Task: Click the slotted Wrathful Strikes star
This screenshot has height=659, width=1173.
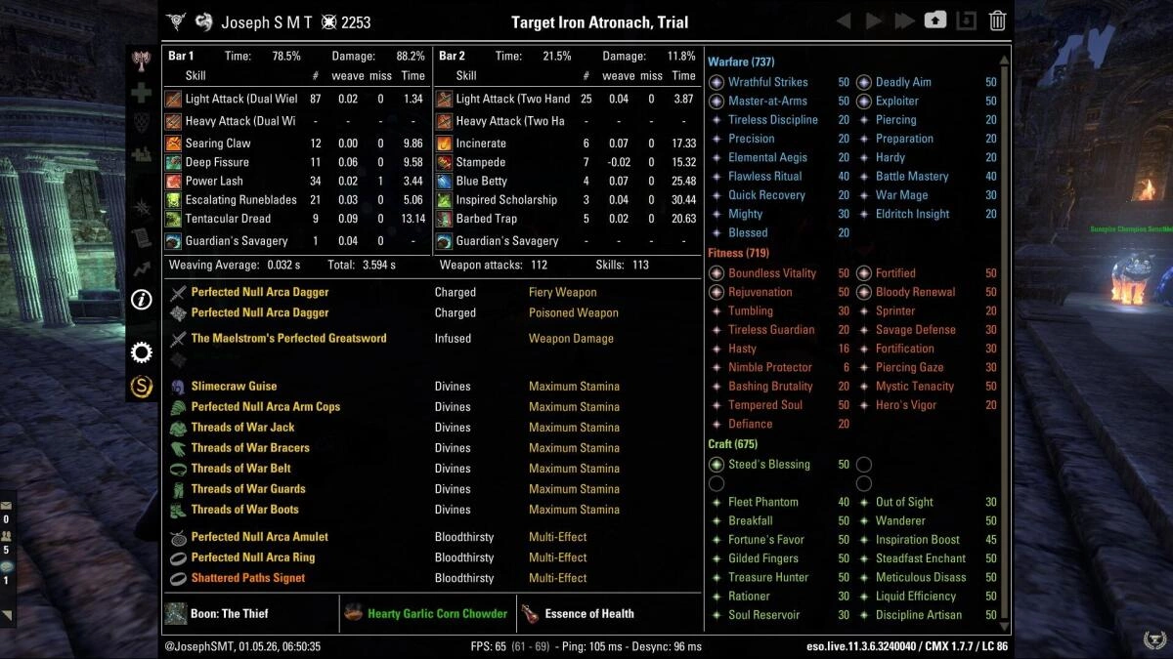Action: [x=716, y=83]
